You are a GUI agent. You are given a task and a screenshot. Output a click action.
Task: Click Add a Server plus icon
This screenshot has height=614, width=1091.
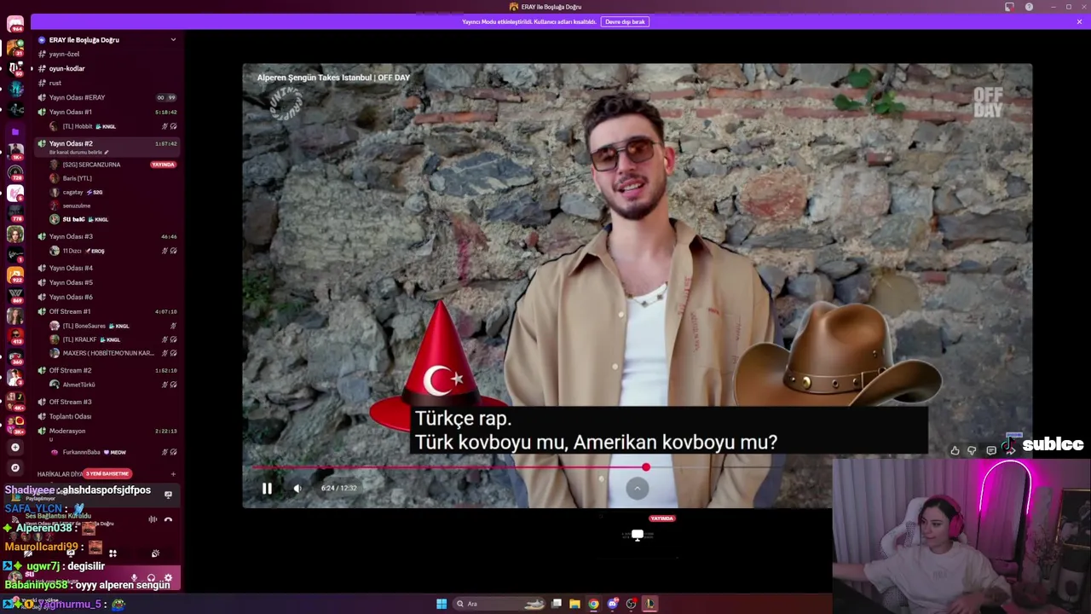pos(15,447)
